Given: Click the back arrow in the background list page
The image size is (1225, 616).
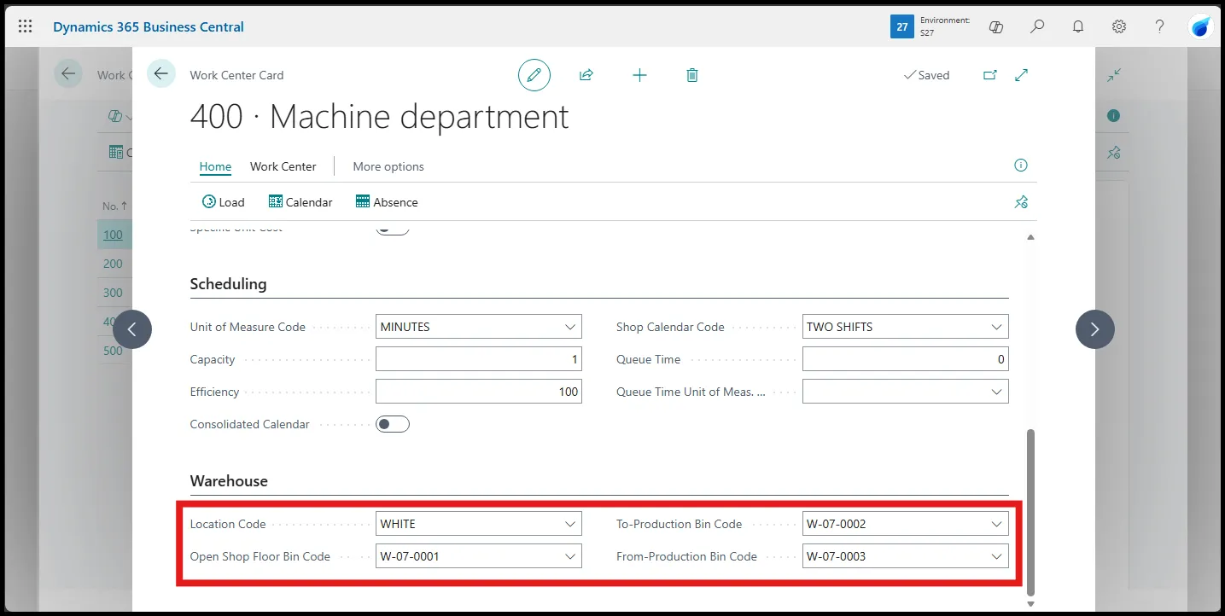Looking at the screenshot, I should pyautogui.click(x=68, y=74).
